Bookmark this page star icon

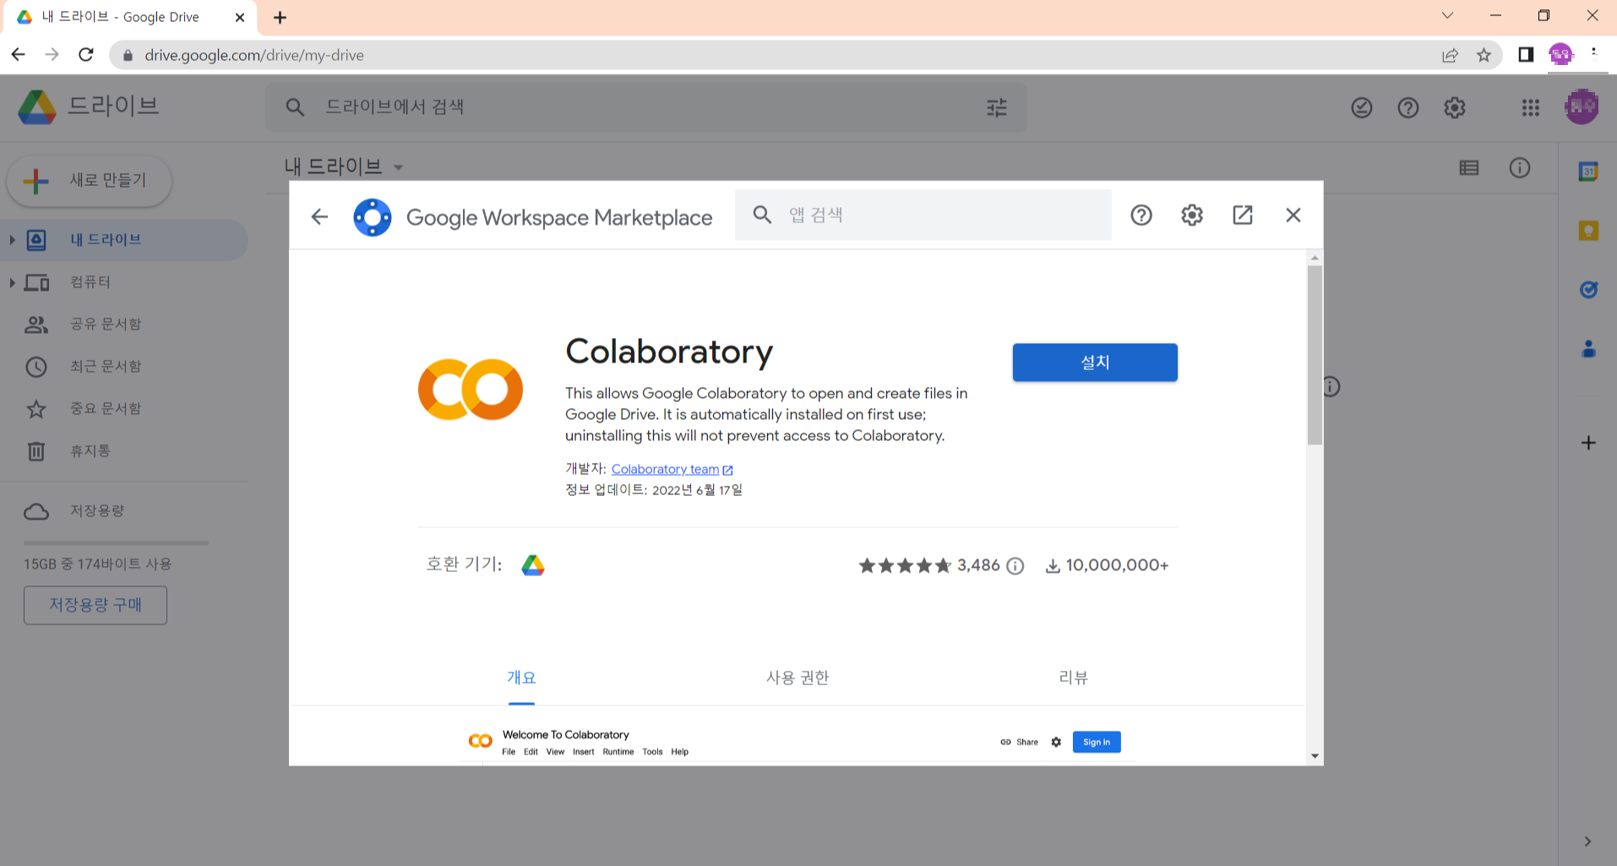pyautogui.click(x=1484, y=55)
